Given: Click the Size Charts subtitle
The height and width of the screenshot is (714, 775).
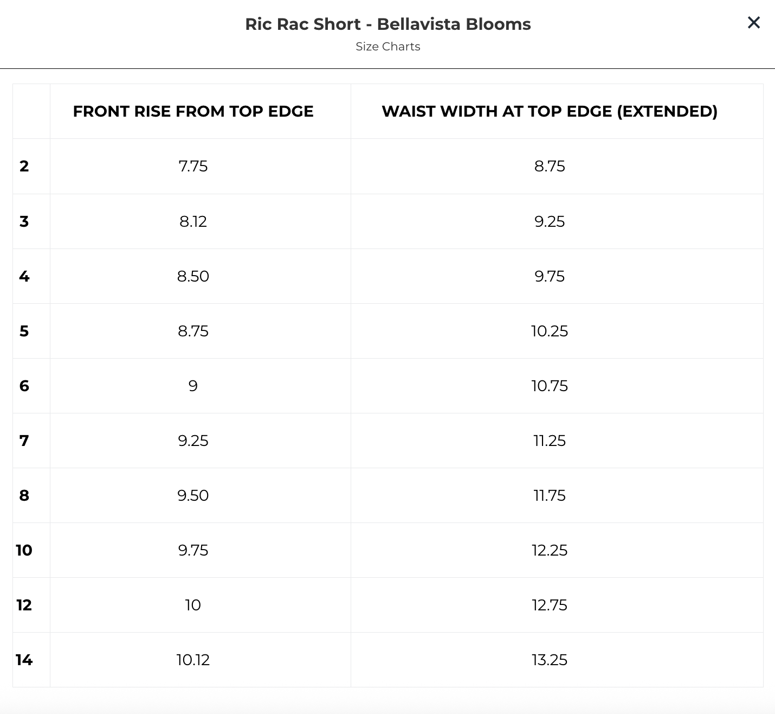Looking at the screenshot, I should [387, 47].
